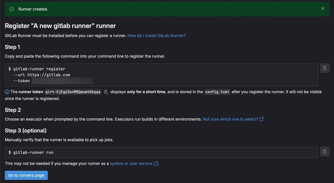Open Not sure which one to select link
This screenshot has height=183, width=334.
click(x=233, y=119)
